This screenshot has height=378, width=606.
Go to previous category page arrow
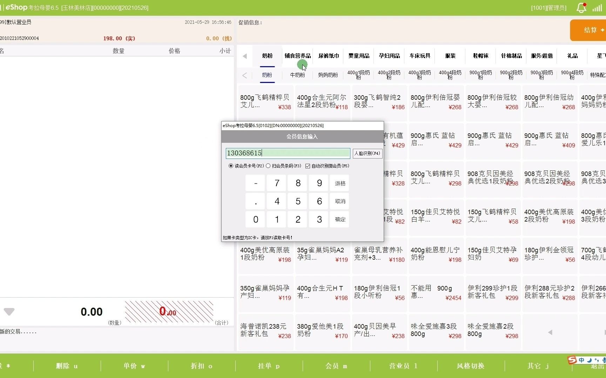click(x=245, y=56)
